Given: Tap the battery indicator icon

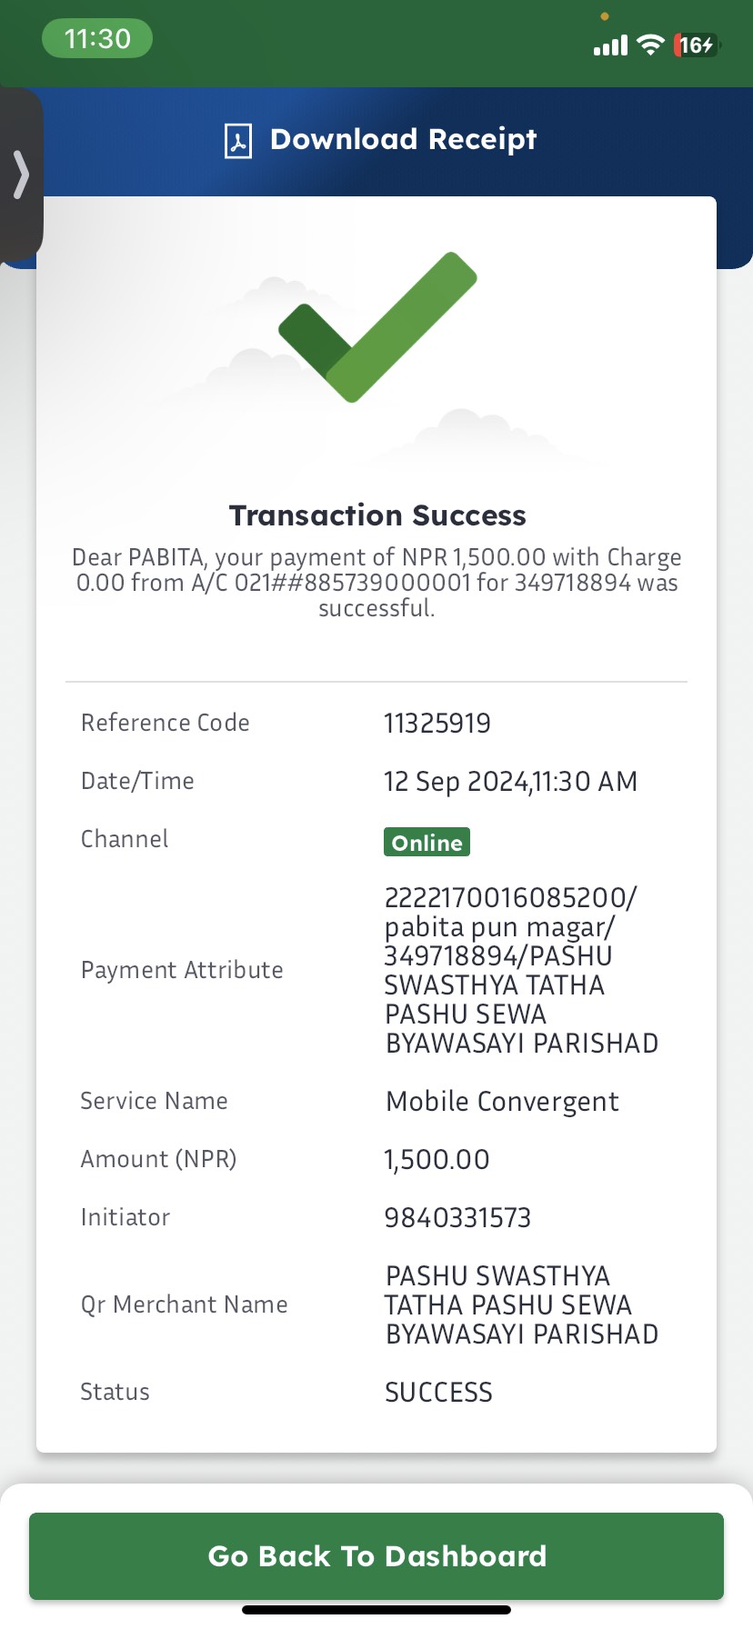Looking at the screenshot, I should click(697, 45).
